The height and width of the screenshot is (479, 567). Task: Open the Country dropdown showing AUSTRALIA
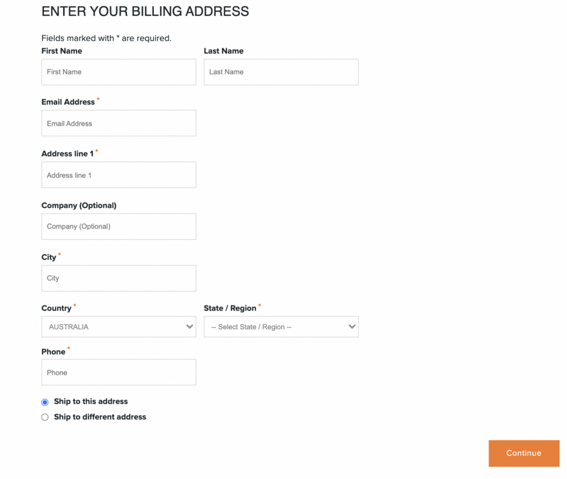[111, 327]
